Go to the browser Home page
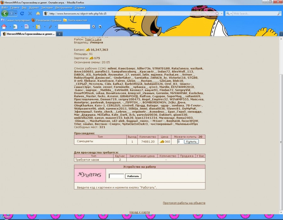Viewport: 283px width, 220px height. coord(38,13)
